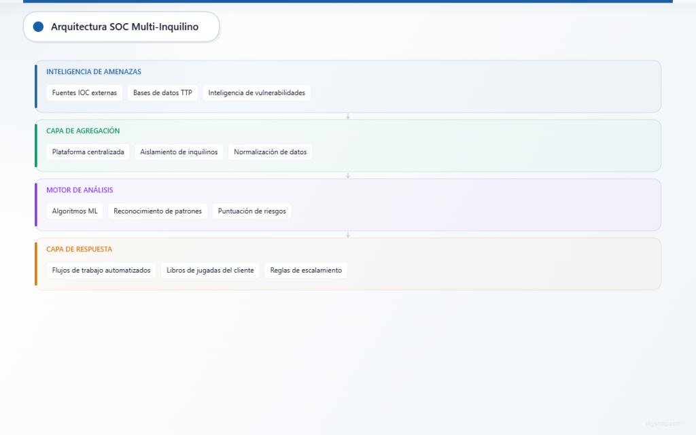
Task: Select the Plataforma centralizada node
Action: 88,152
